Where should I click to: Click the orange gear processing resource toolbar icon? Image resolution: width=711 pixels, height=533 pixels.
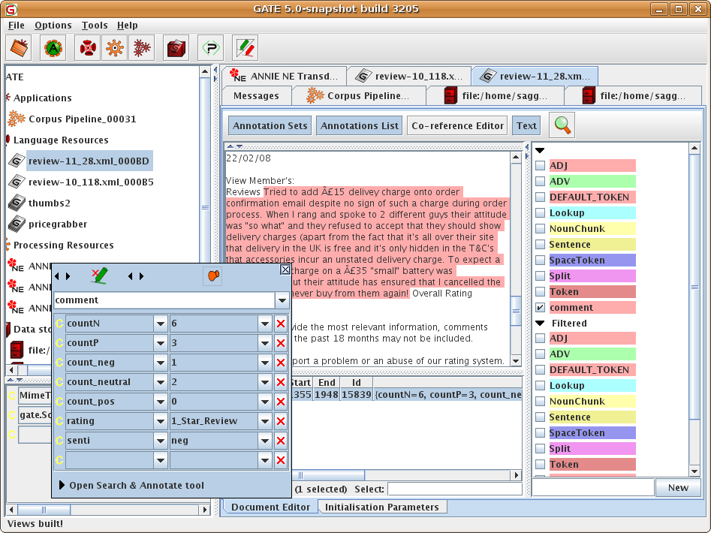coord(115,47)
